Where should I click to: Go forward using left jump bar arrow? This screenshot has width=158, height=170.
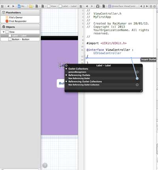tap(13, 6)
